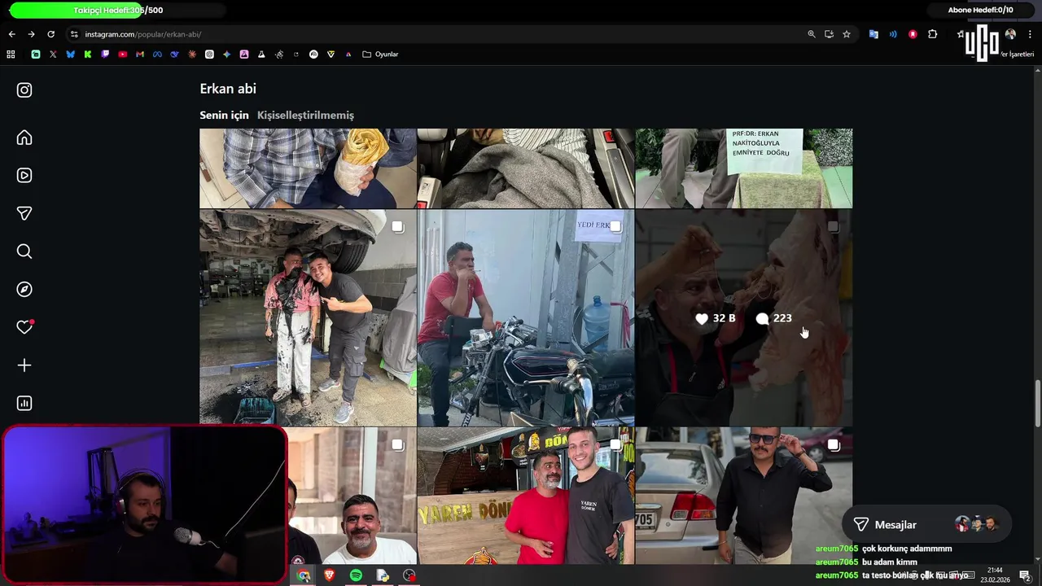The width and height of the screenshot is (1042, 586).
Task: Open the Bluesky butterfly bookmark
Action: coord(70,55)
